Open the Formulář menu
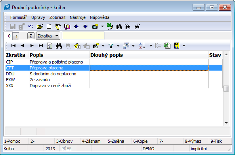Viewport: 235px width, 155px height. click(19, 17)
